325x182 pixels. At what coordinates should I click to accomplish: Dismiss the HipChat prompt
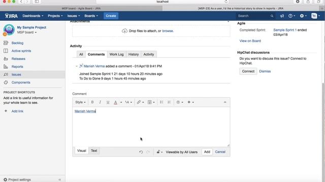pos(265,71)
